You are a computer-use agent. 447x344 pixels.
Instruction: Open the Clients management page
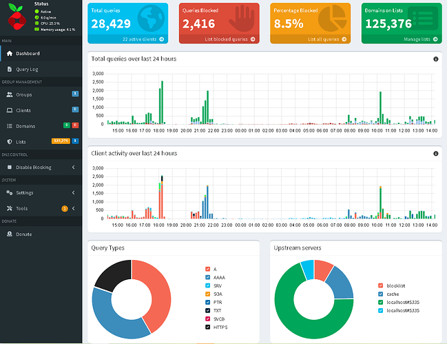click(x=41, y=110)
